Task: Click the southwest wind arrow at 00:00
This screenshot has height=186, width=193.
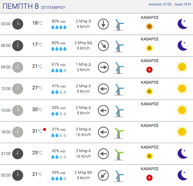Action: tap(103, 175)
